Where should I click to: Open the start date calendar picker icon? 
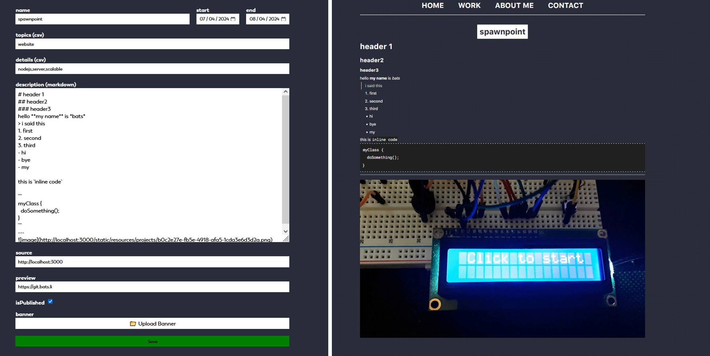[x=233, y=19]
